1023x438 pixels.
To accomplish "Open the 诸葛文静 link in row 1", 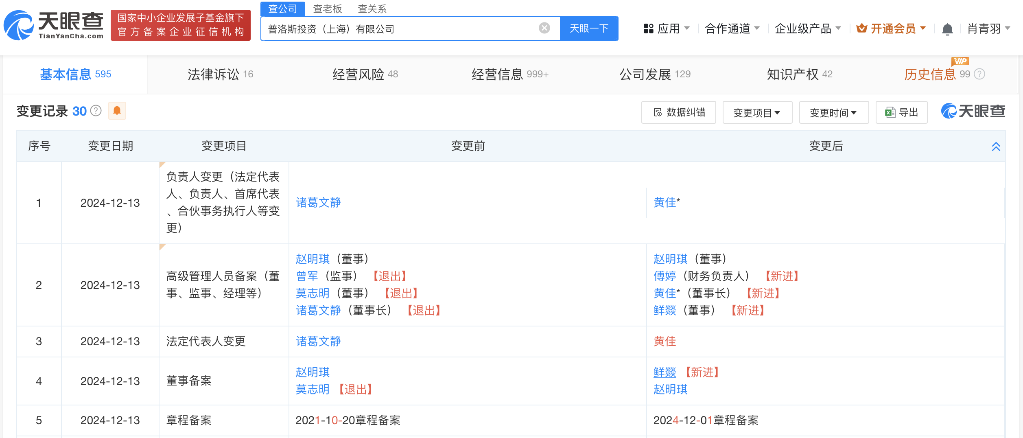I will click(318, 202).
